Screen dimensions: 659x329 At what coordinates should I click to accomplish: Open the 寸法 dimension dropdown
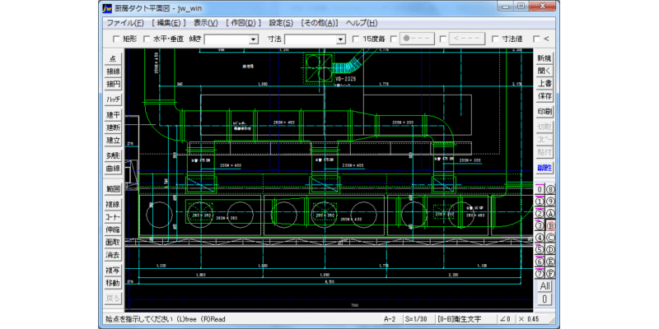[x=340, y=39]
